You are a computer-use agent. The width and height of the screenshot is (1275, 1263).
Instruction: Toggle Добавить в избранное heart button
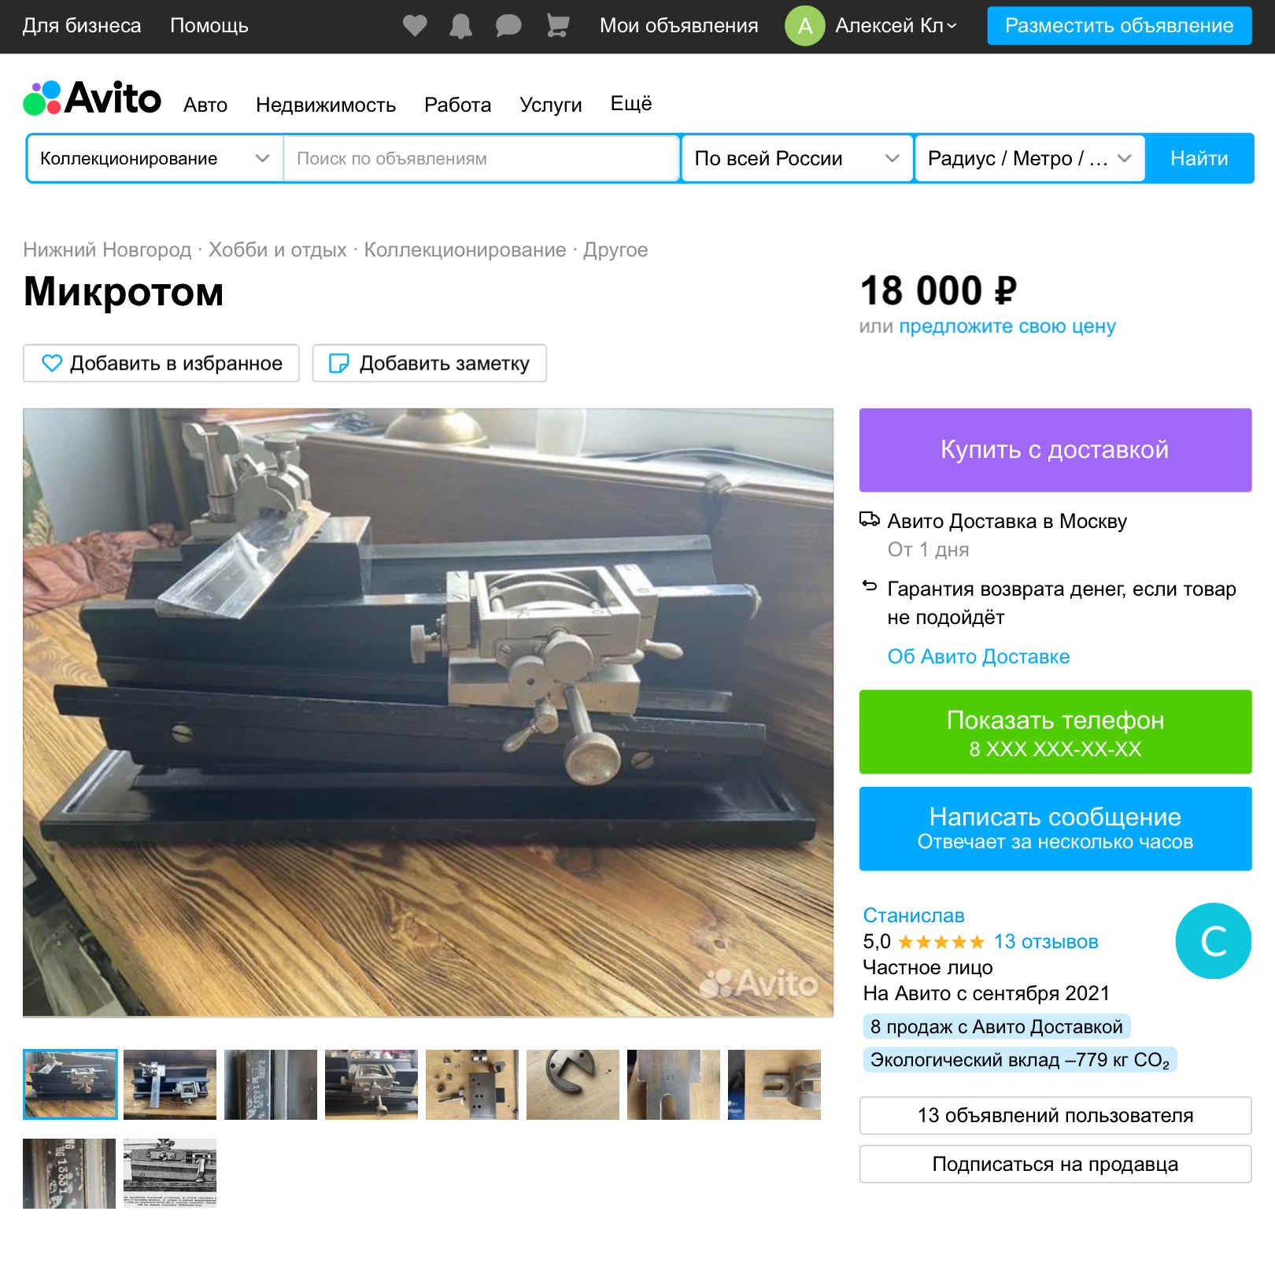click(x=161, y=364)
